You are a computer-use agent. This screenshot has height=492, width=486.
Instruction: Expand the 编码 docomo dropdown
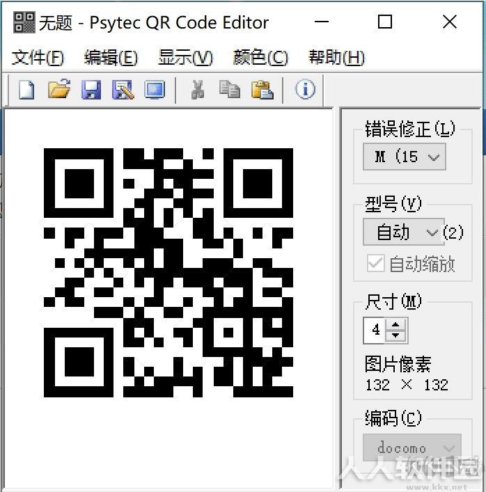click(412, 447)
